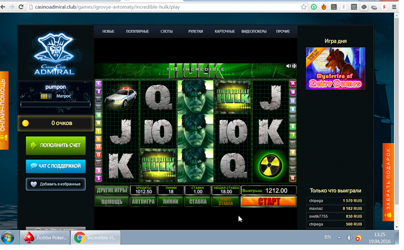Select payline 18 indicator on right side

coord(293,92)
